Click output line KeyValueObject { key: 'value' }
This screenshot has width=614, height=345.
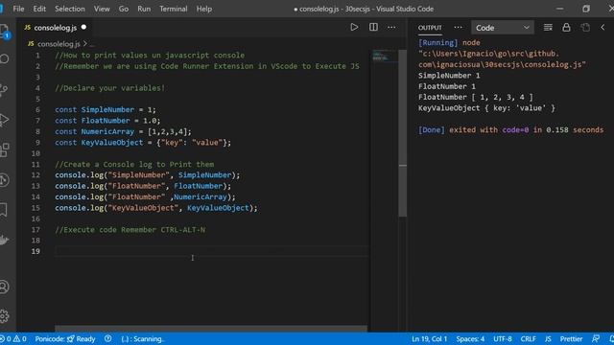click(486, 108)
